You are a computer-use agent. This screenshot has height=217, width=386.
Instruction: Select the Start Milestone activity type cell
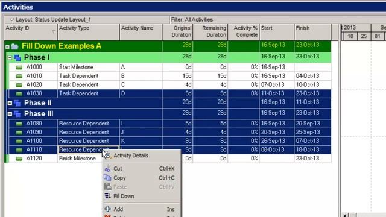click(x=89, y=68)
